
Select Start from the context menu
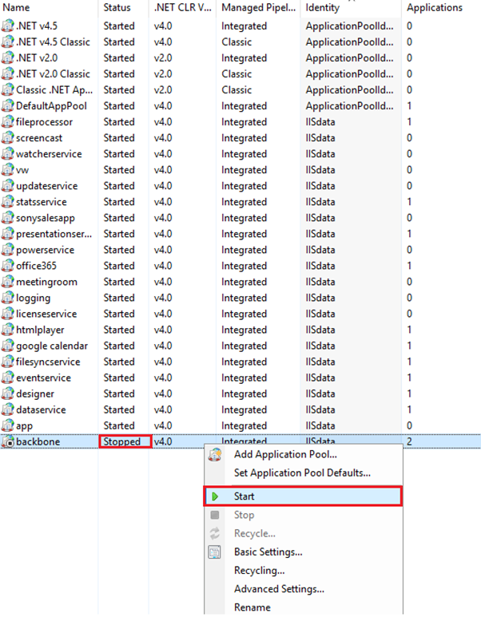point(244,496)
